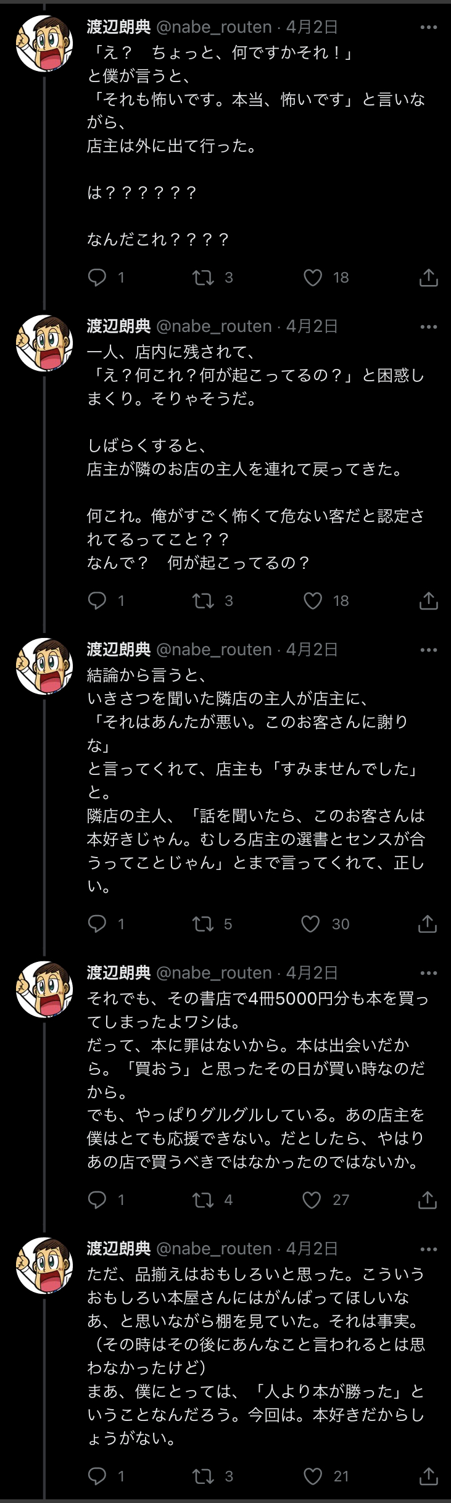Share the tweet starting 一人、店内に残されて
451x1503 pixels.
point(428,600)
